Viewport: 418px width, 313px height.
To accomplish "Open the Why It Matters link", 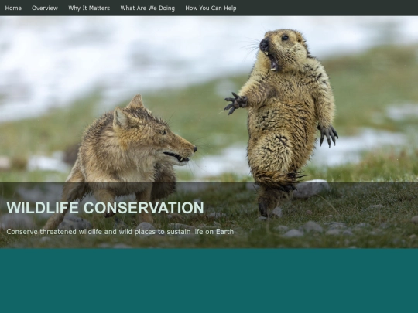I will (x=89, y=8).
